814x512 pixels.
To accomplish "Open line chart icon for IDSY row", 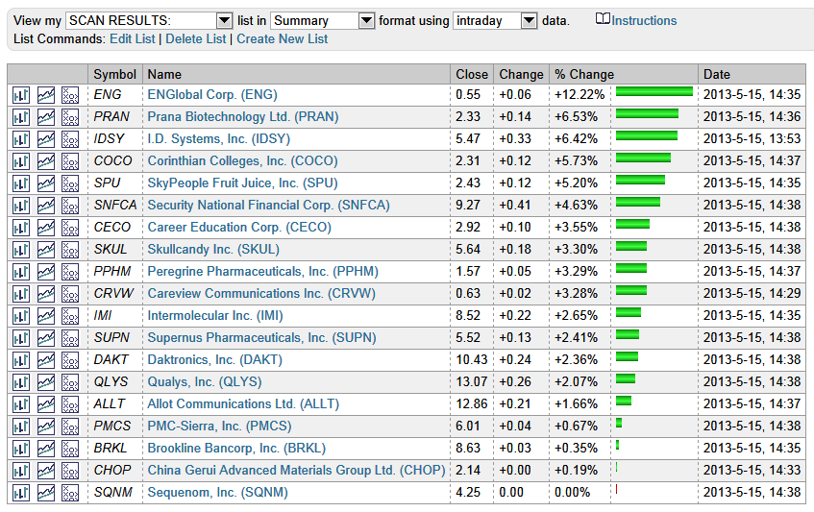I will pyautogui.click(x=46, y=139).
